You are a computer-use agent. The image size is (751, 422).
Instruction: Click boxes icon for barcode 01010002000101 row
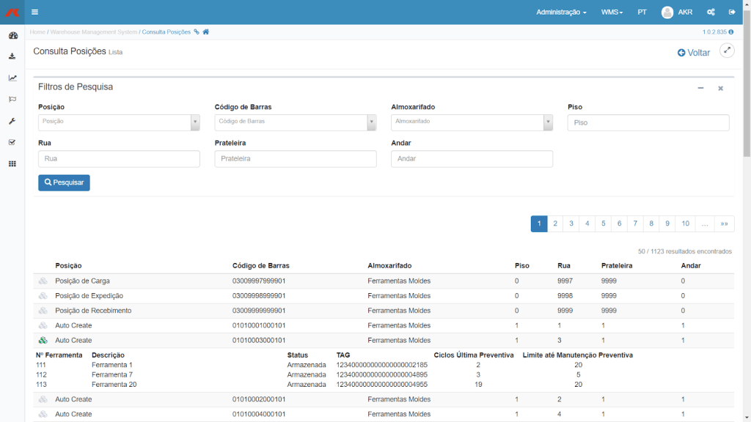coord(43,399)
